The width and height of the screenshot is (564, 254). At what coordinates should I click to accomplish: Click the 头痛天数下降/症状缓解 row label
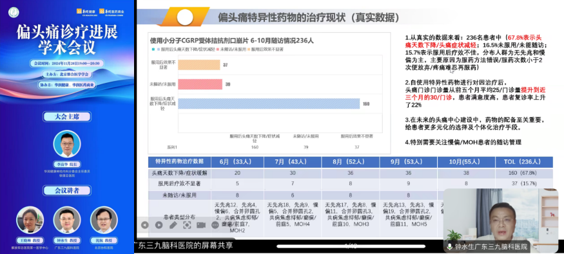179,172
